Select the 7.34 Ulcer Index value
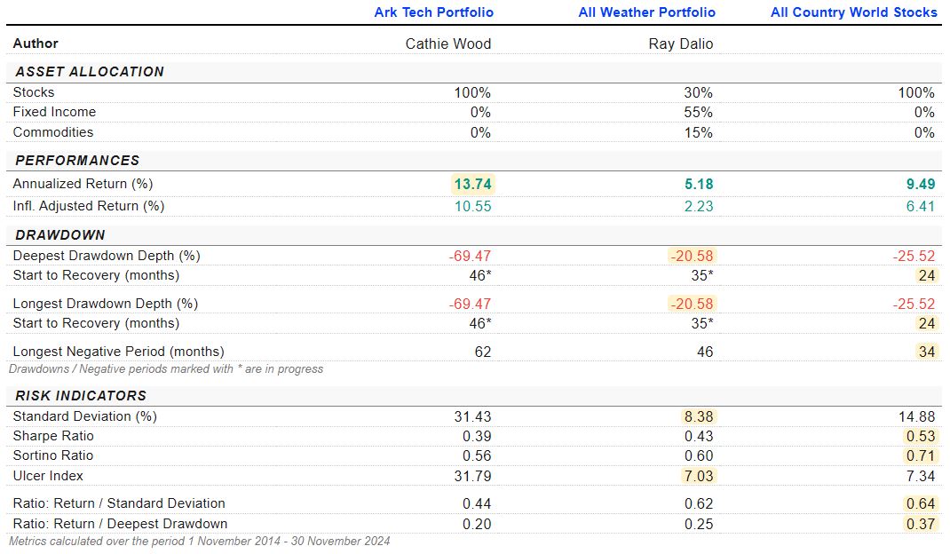The width and height of the screenshot is (950, 554). coord(921,477)
